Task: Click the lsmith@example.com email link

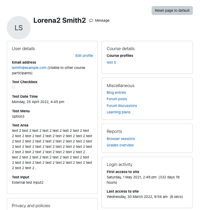Action: click(x=29, y=68)
